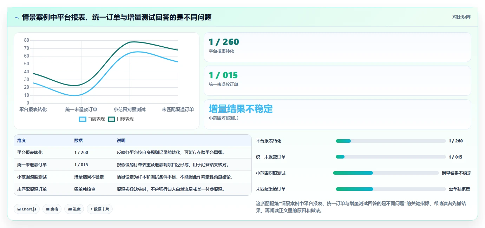Click the 统一未退款订单 progress bar
485x228 pixels.
pyautogui.click(x=391, y=157)
